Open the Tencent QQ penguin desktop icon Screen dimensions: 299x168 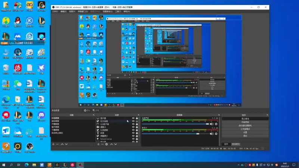[18, 22]
